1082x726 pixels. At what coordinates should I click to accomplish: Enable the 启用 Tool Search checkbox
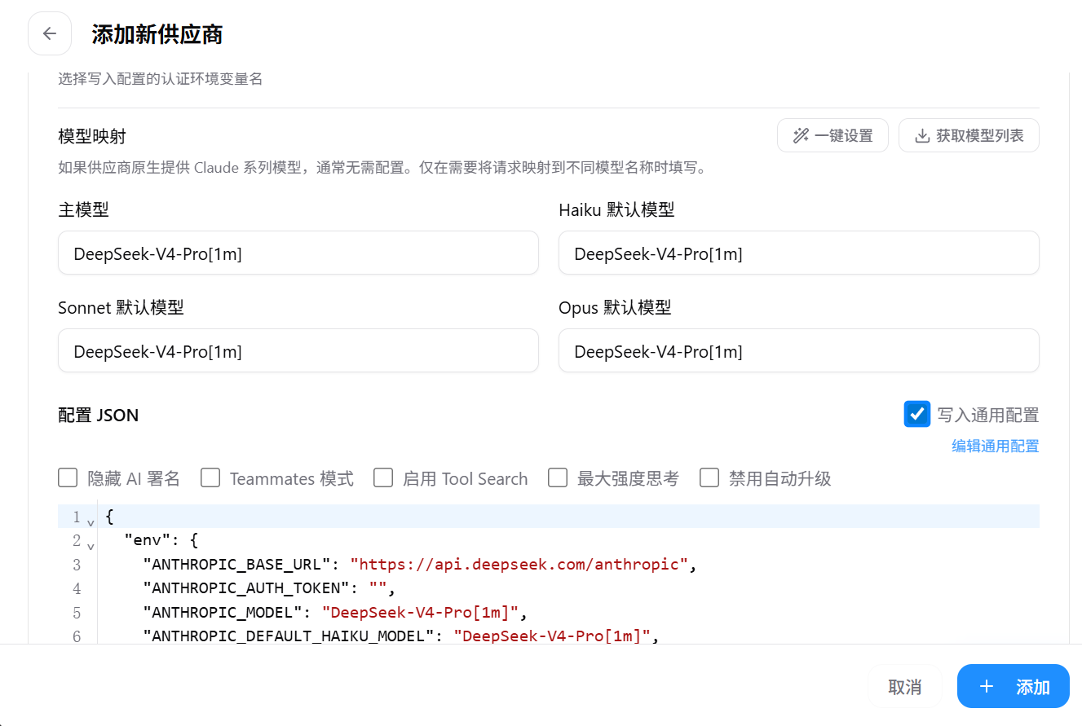pyautogui.click(x=383, y=477)
